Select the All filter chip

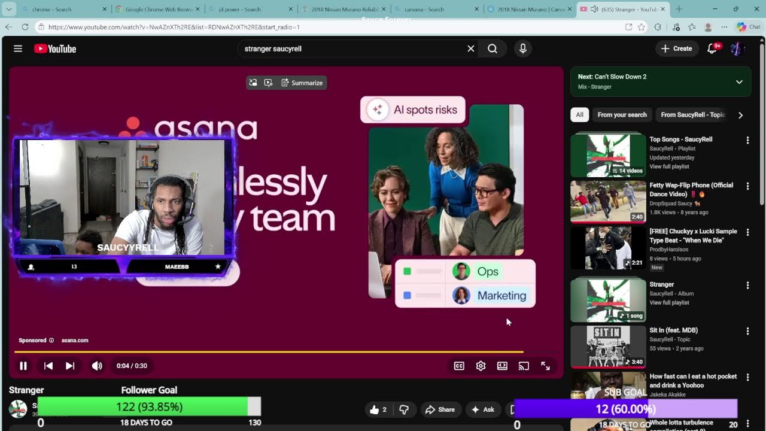[x=579, y=115]
